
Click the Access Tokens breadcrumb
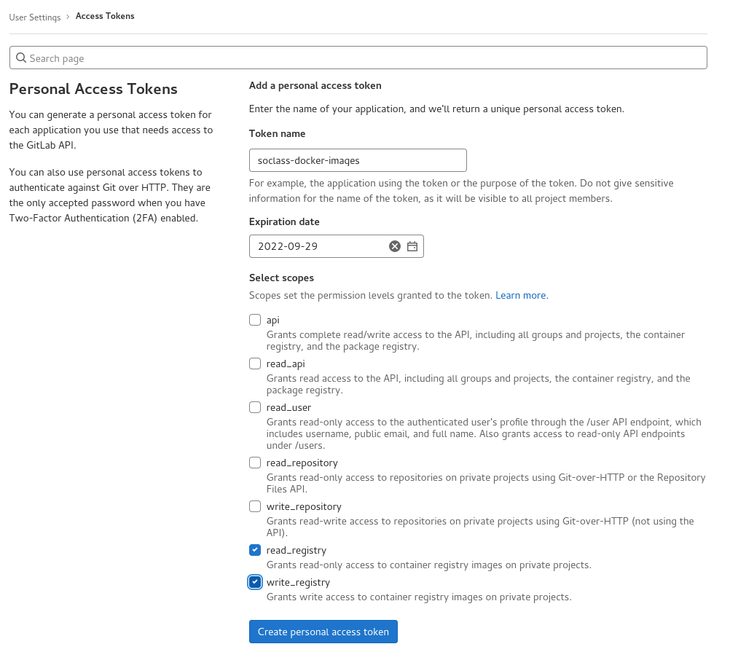(105, 16)
